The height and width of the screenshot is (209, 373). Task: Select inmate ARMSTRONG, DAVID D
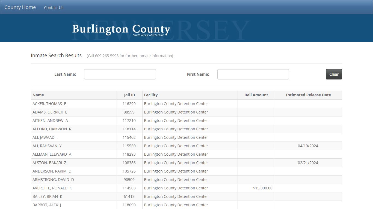[53, 180]
